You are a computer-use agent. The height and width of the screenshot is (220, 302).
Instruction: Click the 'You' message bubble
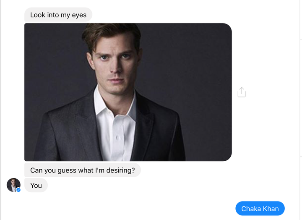pos(36,185)
